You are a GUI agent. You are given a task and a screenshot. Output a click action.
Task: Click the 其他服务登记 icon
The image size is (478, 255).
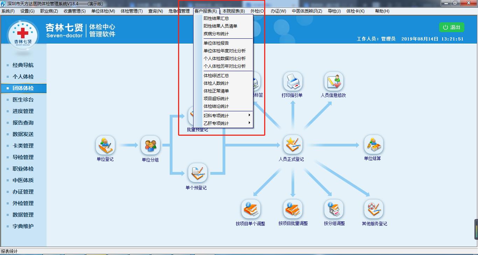click(x=374, y=209)
